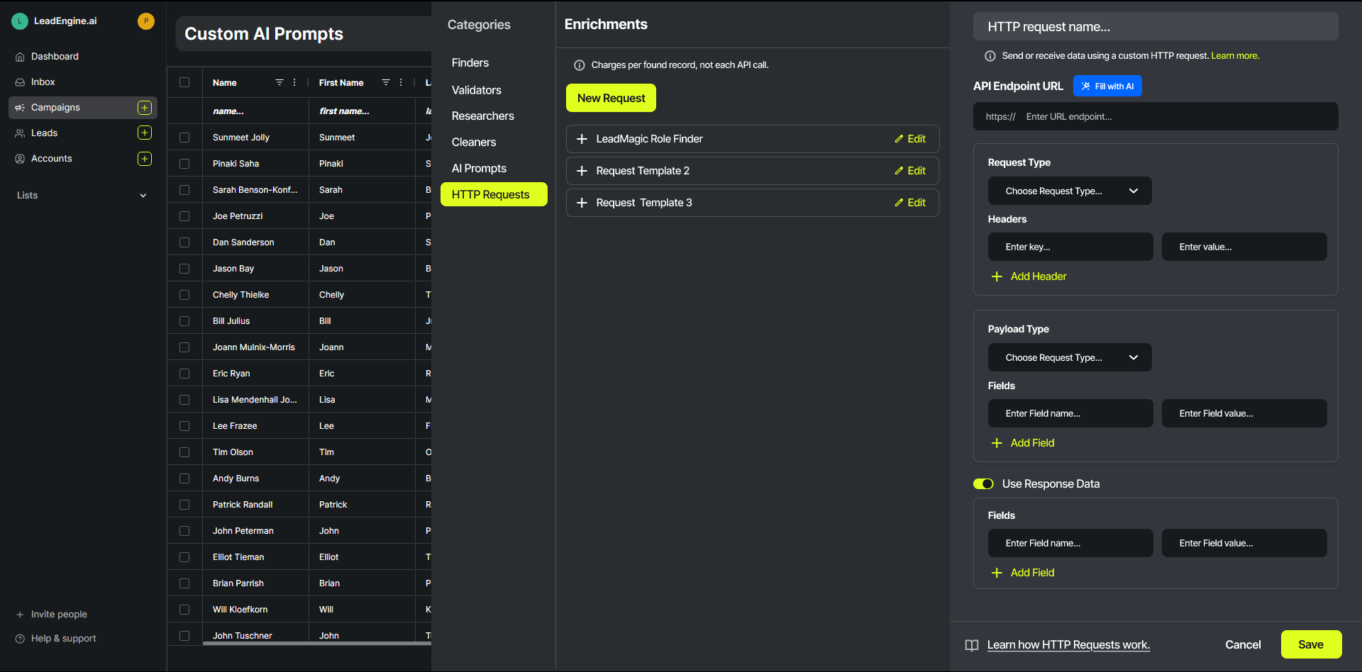Tick the select-all checkbox in table header
Screen dimensions: 1362x672
[x=184, y=82]
